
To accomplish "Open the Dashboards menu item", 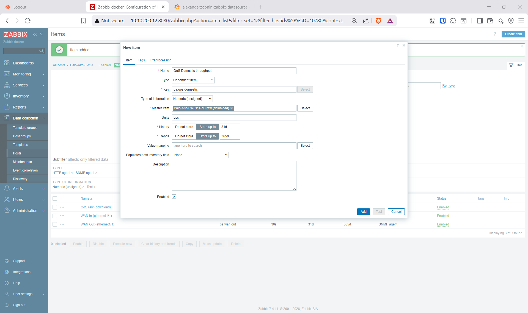I will point(24,63).
